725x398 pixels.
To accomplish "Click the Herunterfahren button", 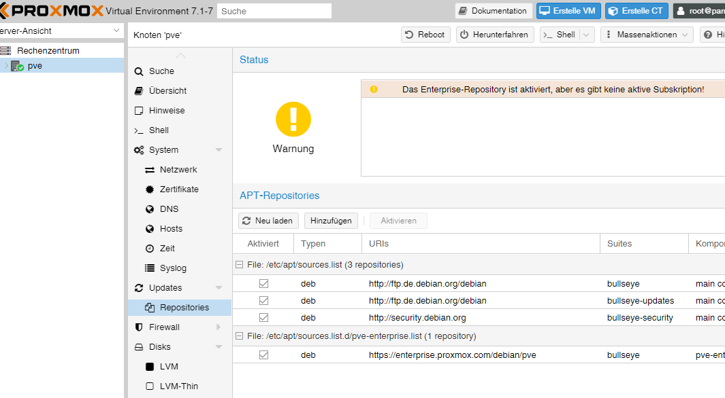I will [495, 35].
